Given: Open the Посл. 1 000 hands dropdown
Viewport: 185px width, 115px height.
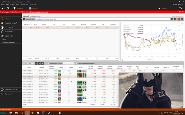Looking at the screenshot, I should coord(29,64).
